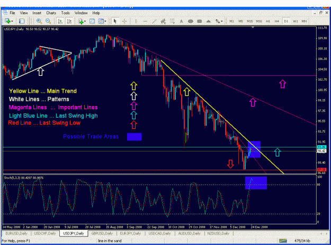Restore the inner chart window
The image size is (331, 245).
(320, 13)
